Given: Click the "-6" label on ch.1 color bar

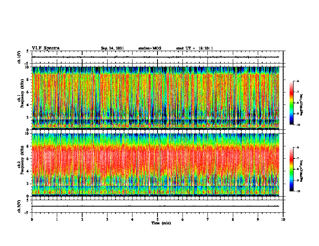Looking at the screenshot, I should click(297, 81).
